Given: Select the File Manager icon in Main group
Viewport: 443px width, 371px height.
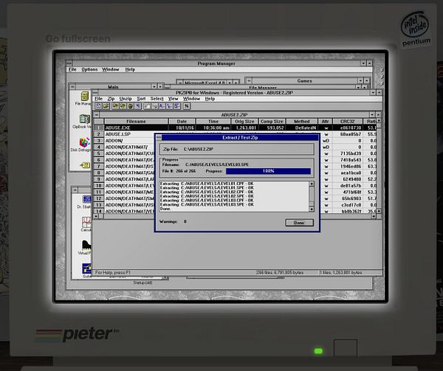Looking at the screenshot, I should point(84,97).
